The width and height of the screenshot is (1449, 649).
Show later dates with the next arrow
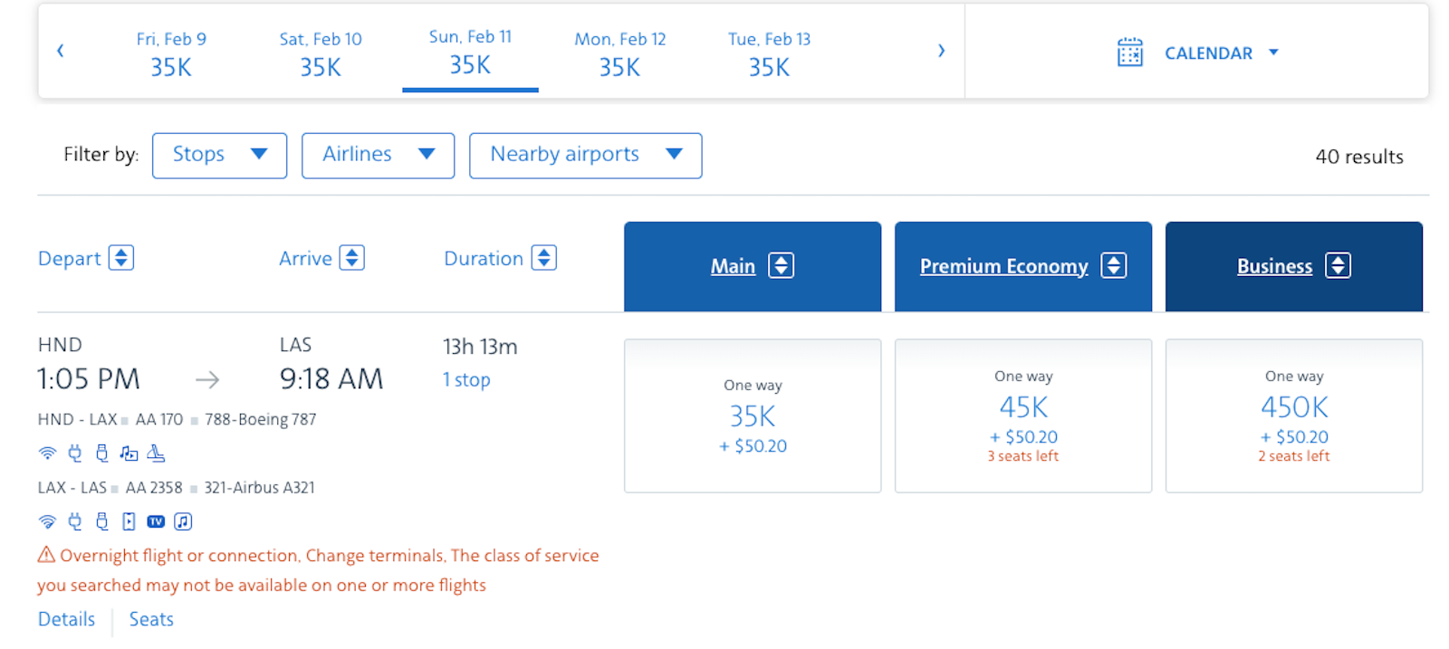click(941, 51)
